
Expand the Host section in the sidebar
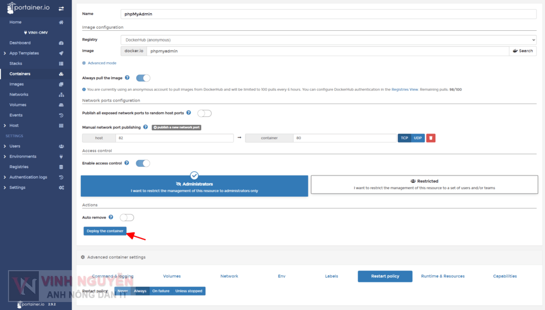click(16, 125)
